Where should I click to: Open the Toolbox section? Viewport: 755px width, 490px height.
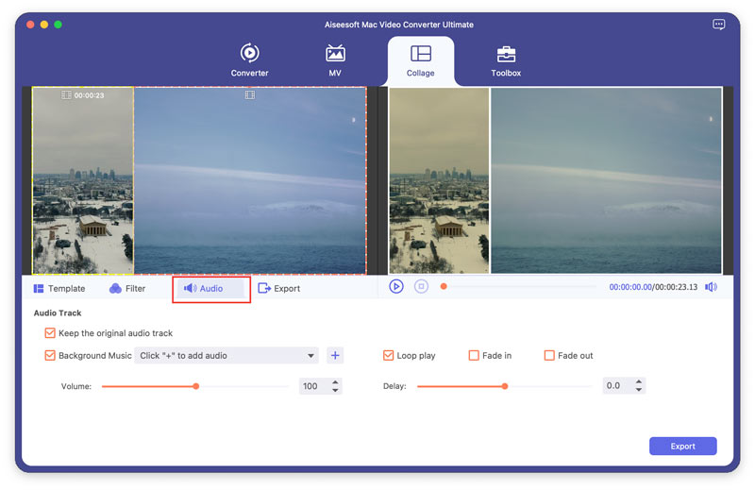click(506, 60)
